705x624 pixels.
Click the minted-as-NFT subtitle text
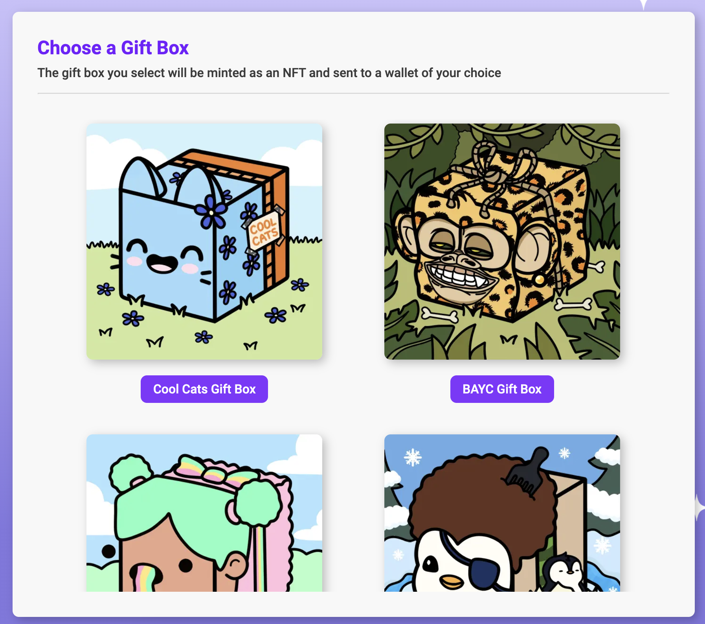click(x=269, y=73)
